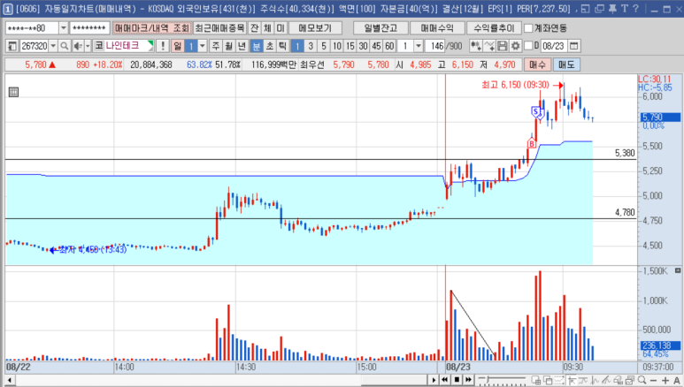Switch to 년 yearly chart
Viewport: 684px width, 387px height.
click(242, 46)
